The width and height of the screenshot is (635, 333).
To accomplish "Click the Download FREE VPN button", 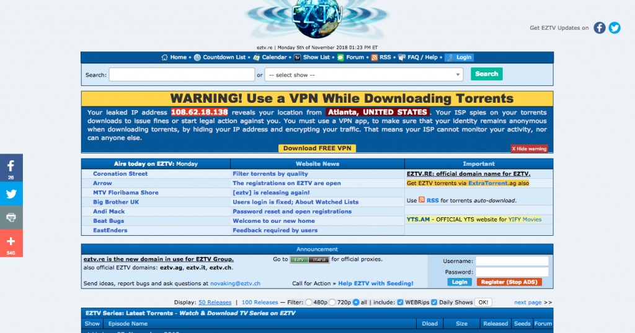I will (317, 149).
